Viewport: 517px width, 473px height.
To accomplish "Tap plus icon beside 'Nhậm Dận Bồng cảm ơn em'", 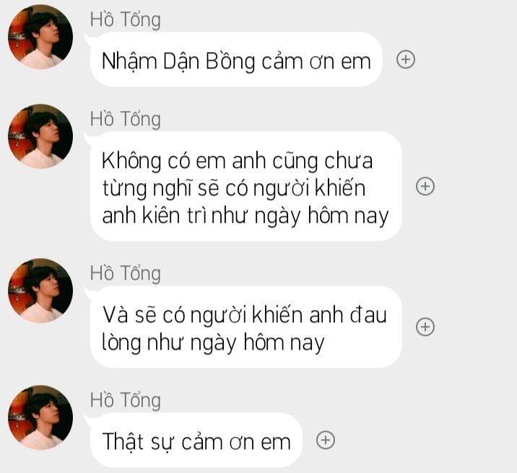I will 406,60.
